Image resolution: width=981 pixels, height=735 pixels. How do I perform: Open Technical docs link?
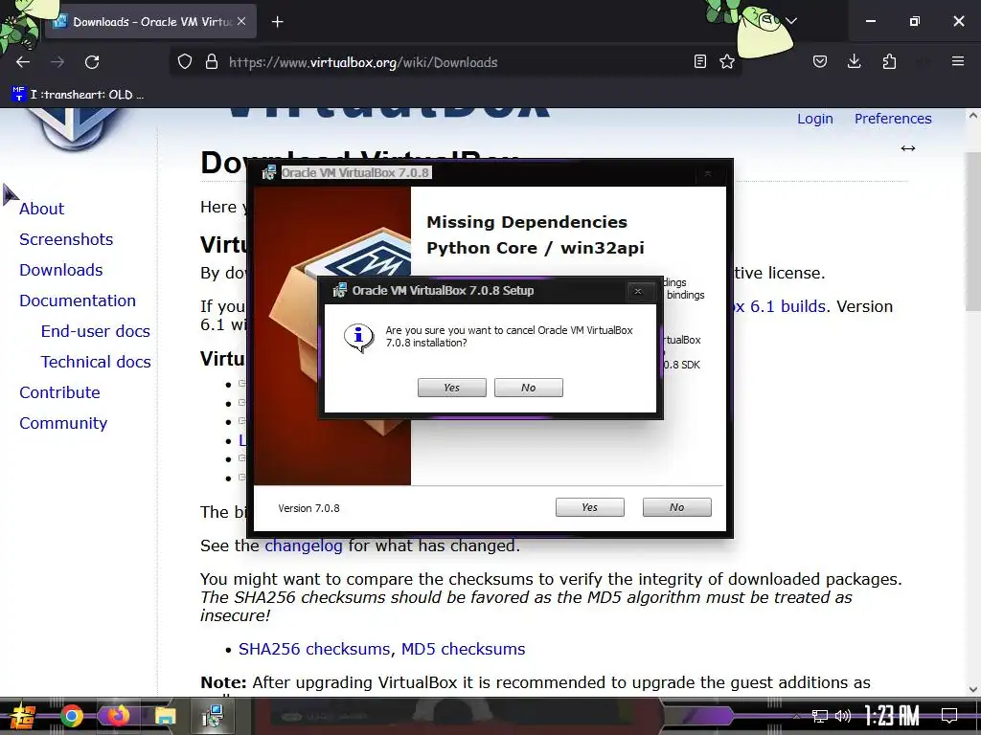coord(96,362)
